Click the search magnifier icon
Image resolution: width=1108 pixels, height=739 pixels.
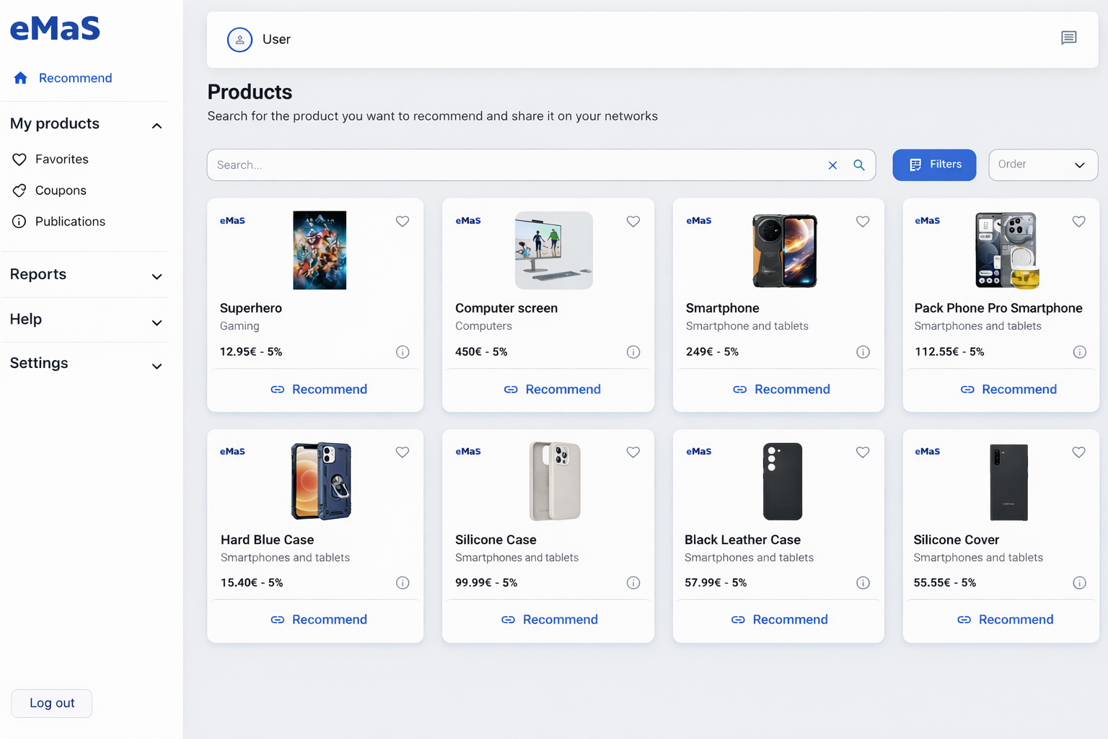[858, 165]
